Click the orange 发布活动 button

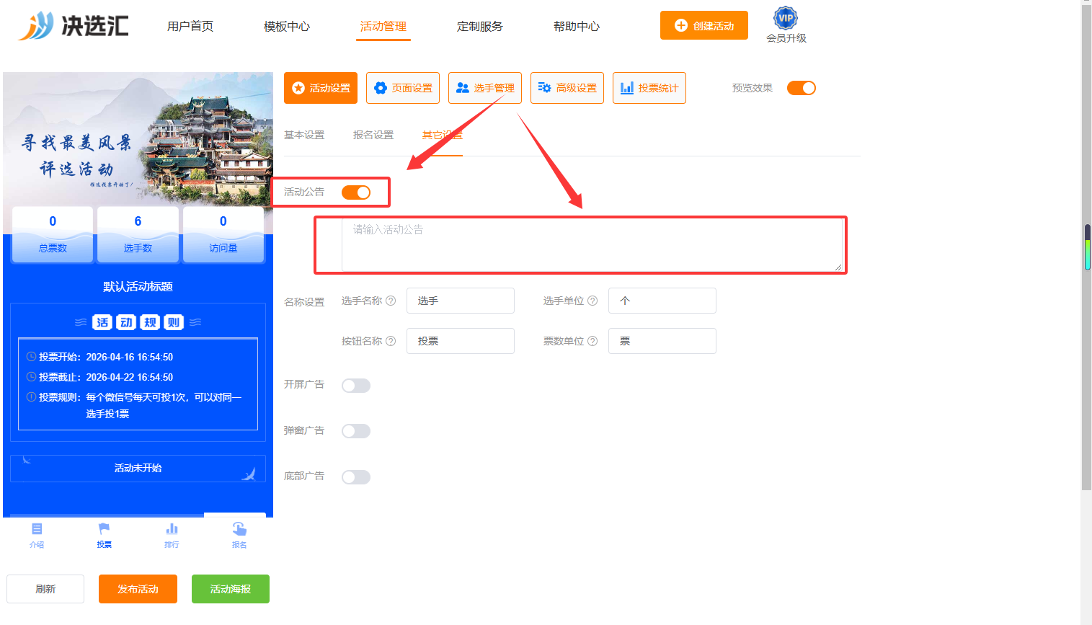coord(138,589)
